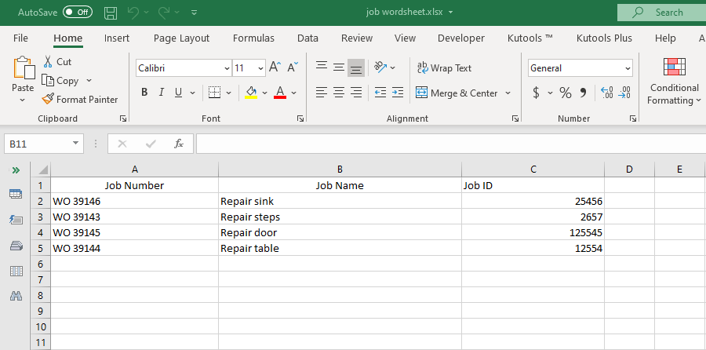The width and height of the screenshot is (706, 350).
Task: Click the Save floppy disk icon
Action: [111, 13]
